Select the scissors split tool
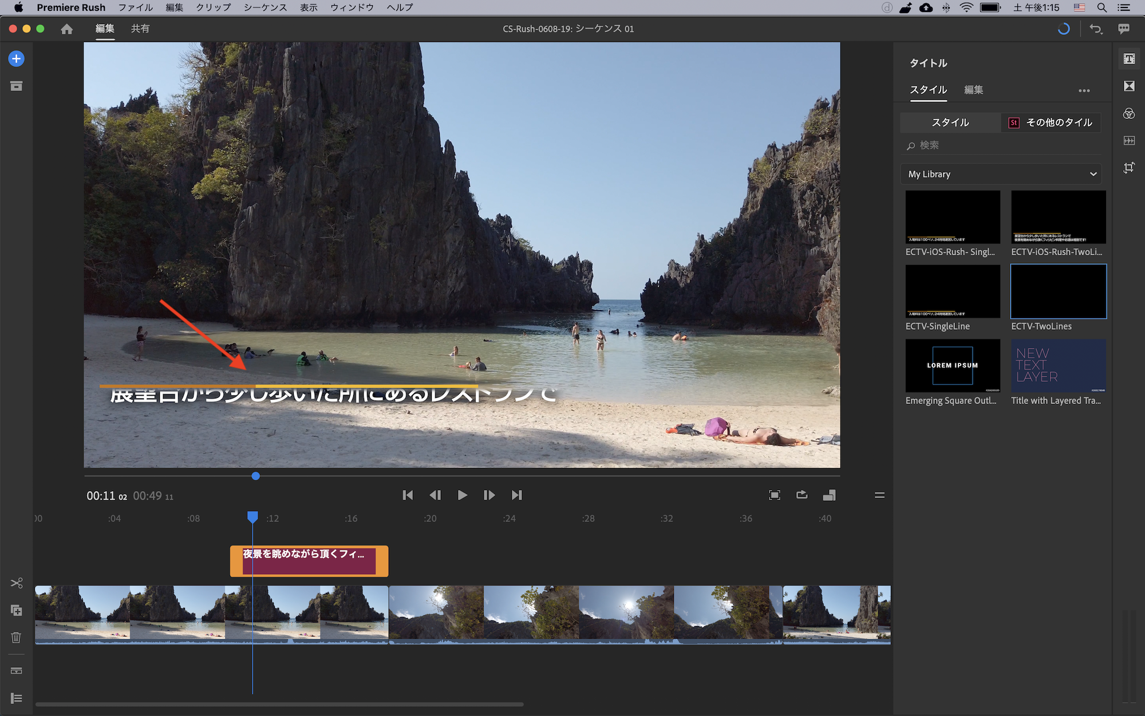Image resolution: width=1145 pixels, height=716 pixels. click(17, 583)
